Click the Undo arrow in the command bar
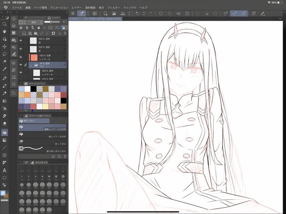The image size is (286, 214). tap(138, 13)
